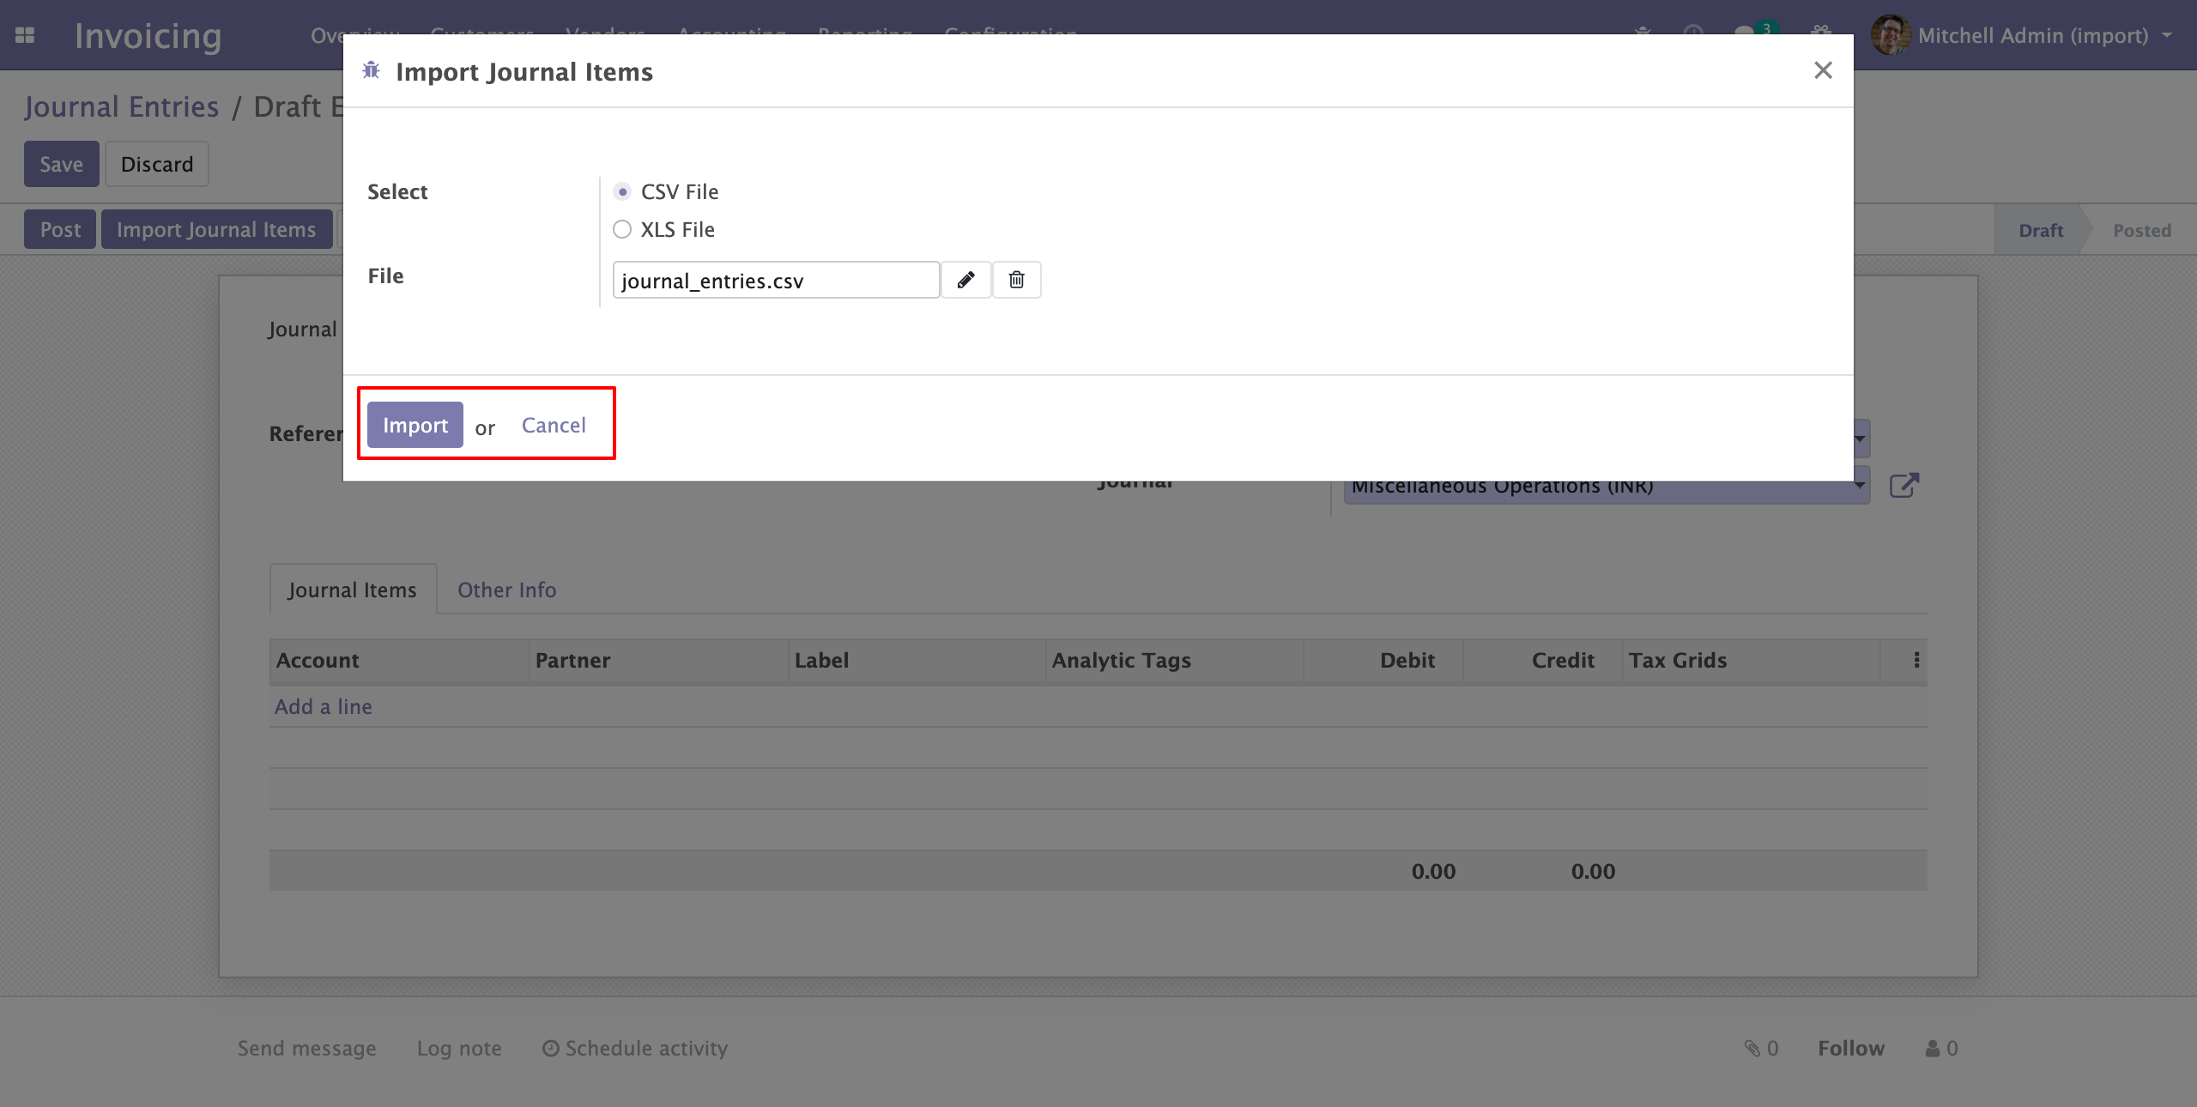Select the CSV File radio option

click(622, 191)
